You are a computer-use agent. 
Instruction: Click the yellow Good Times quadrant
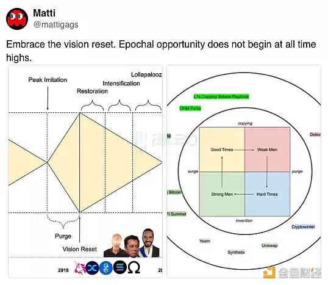coord(222,150)
